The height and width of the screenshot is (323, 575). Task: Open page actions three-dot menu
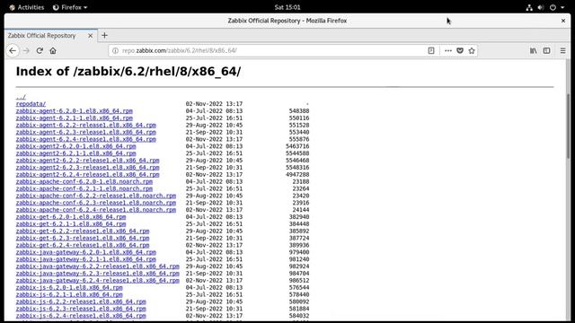click(448, 50)
